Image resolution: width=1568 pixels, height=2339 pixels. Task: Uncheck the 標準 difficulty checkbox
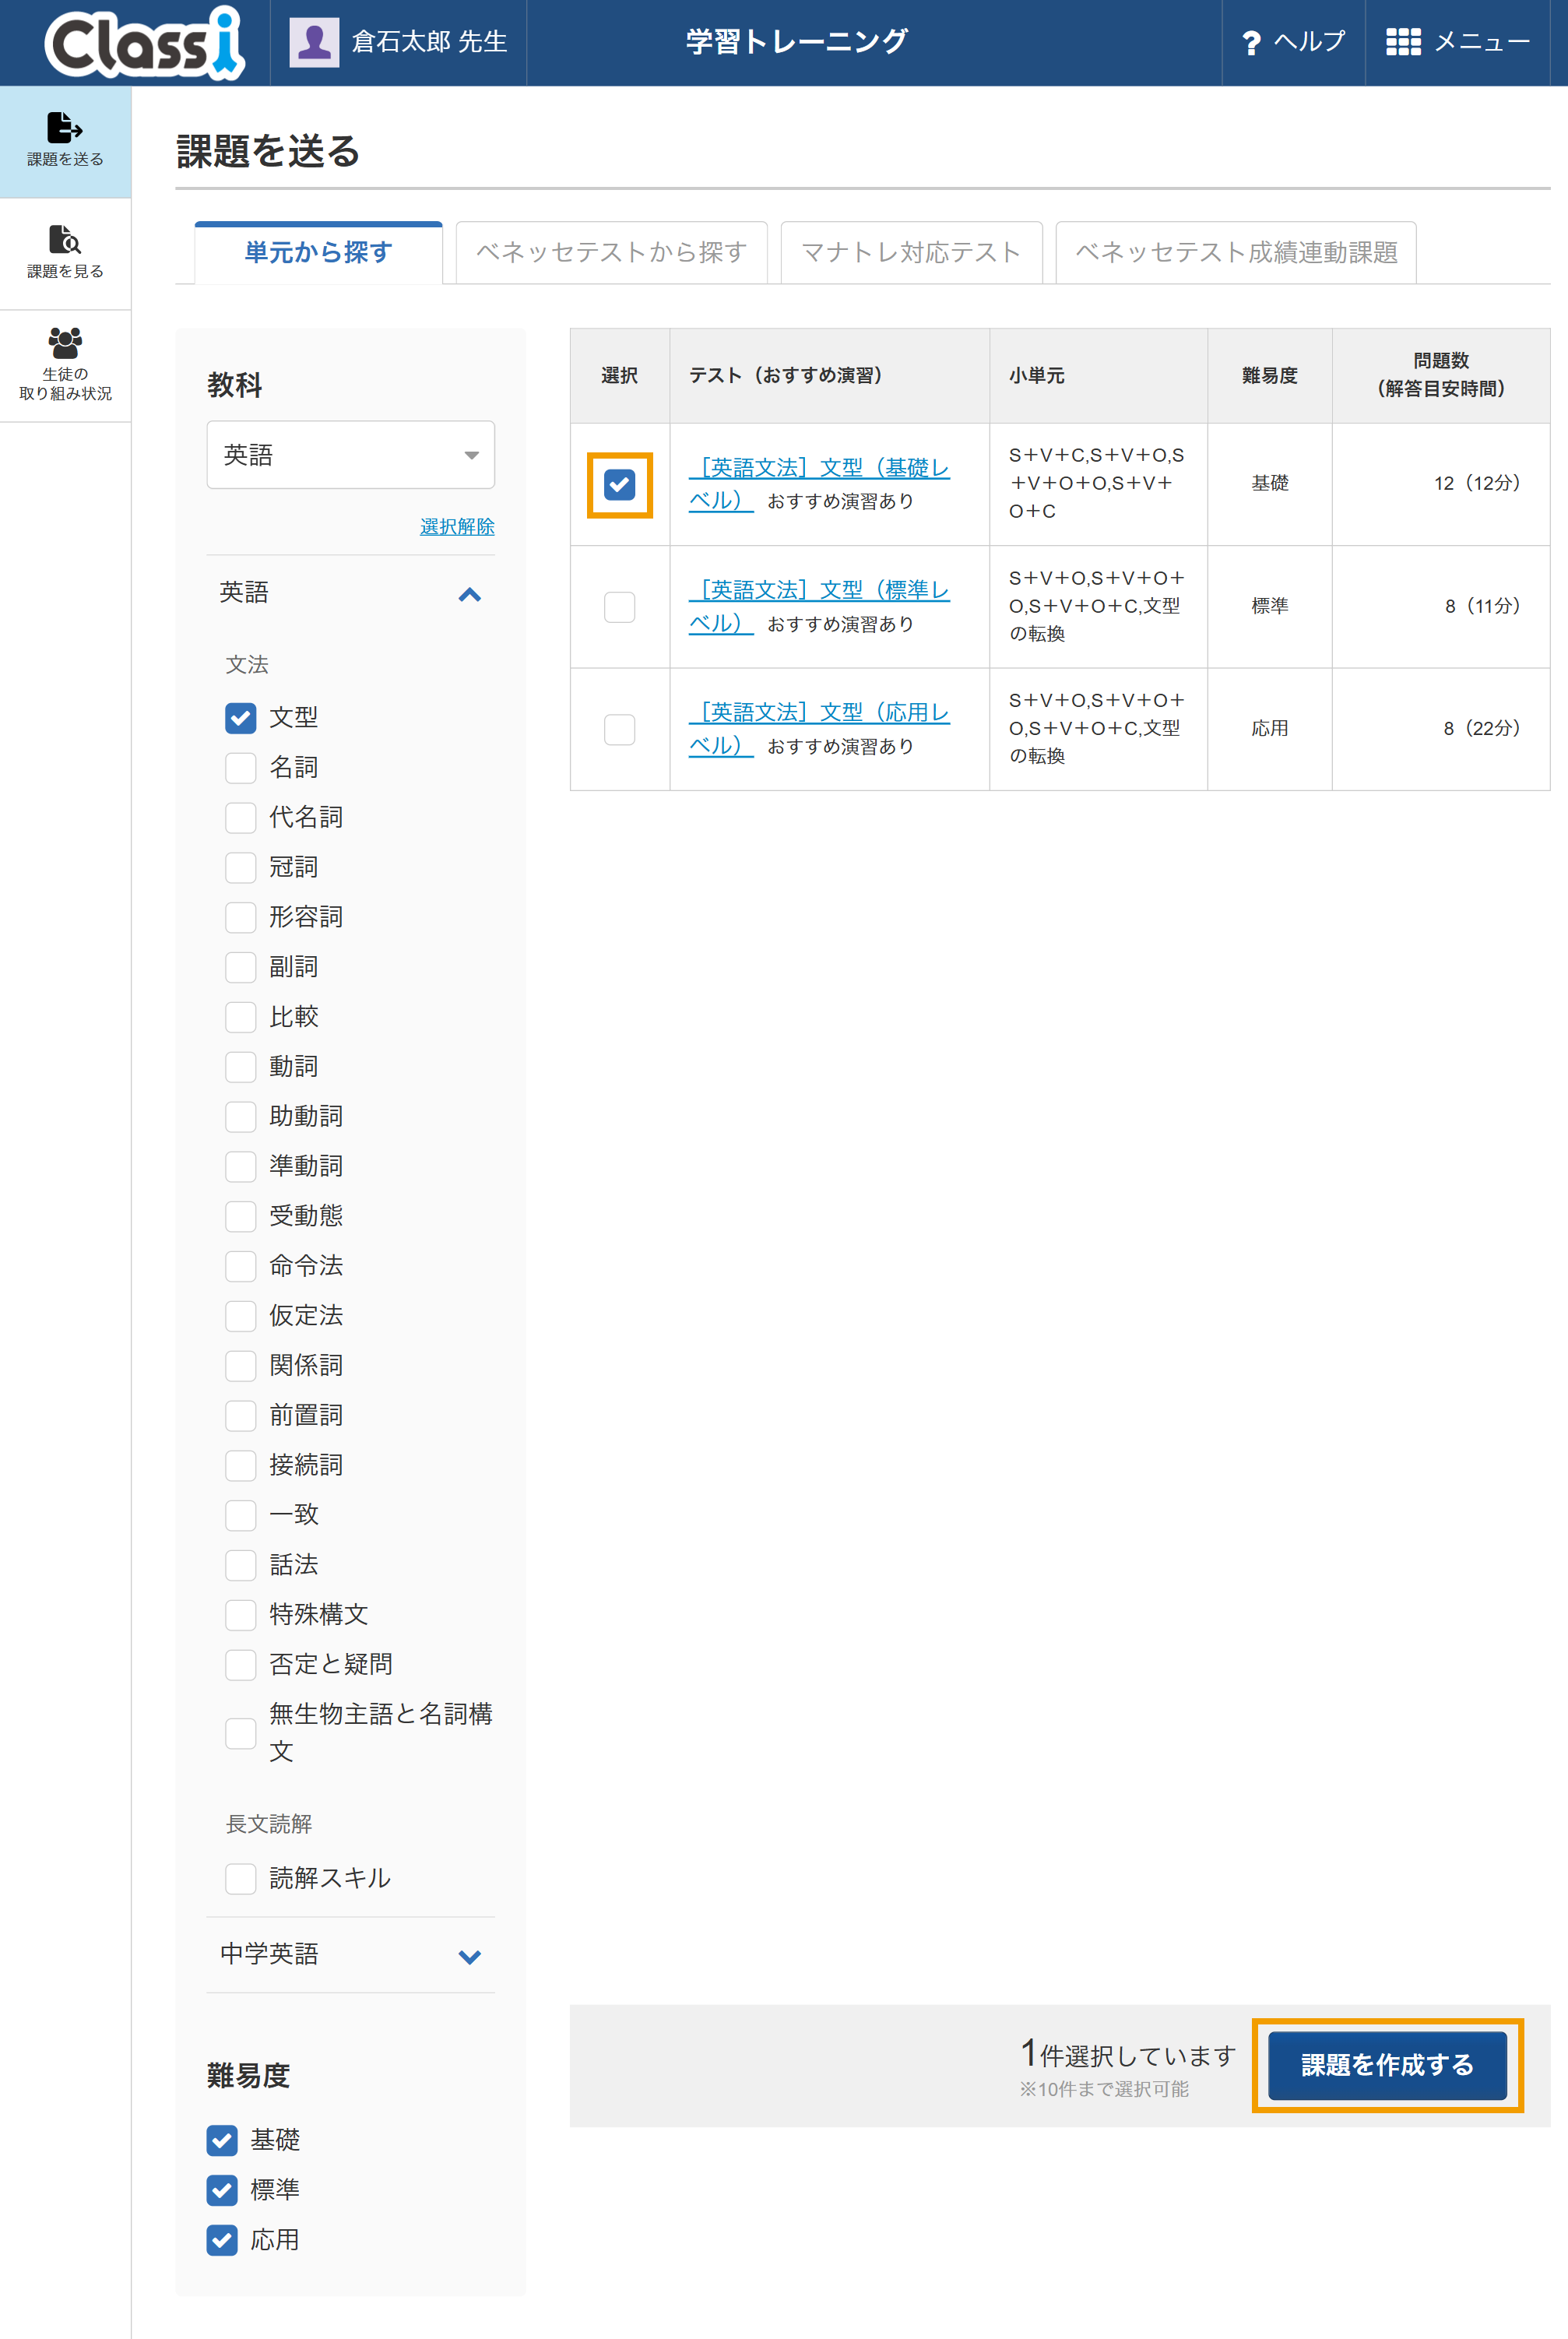pos(222,2190)
